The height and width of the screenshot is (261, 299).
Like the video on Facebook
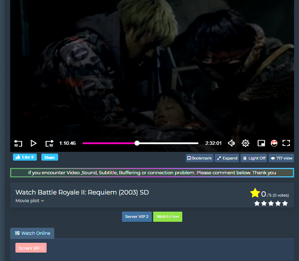point(25,157)
